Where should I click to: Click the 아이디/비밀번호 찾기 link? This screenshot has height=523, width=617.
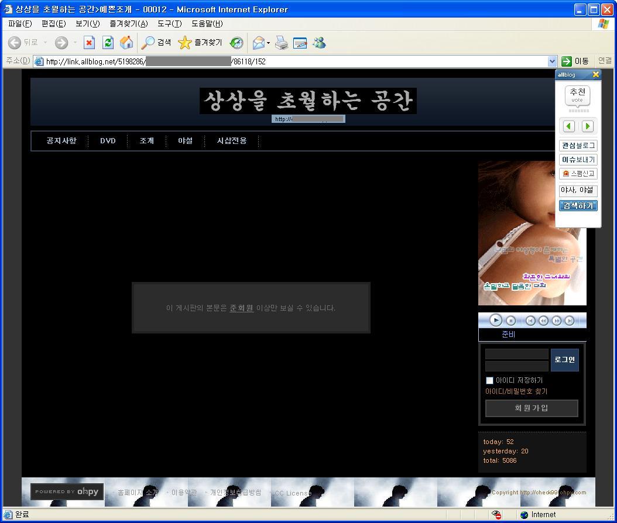[516, 391]
